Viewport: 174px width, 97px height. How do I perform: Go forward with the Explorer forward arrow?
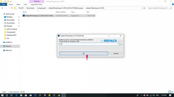point(6,8)
